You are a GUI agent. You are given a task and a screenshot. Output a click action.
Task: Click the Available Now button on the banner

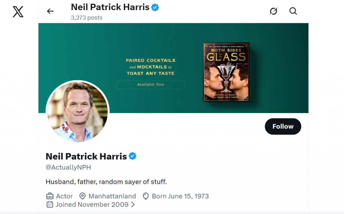click(150, 85)
